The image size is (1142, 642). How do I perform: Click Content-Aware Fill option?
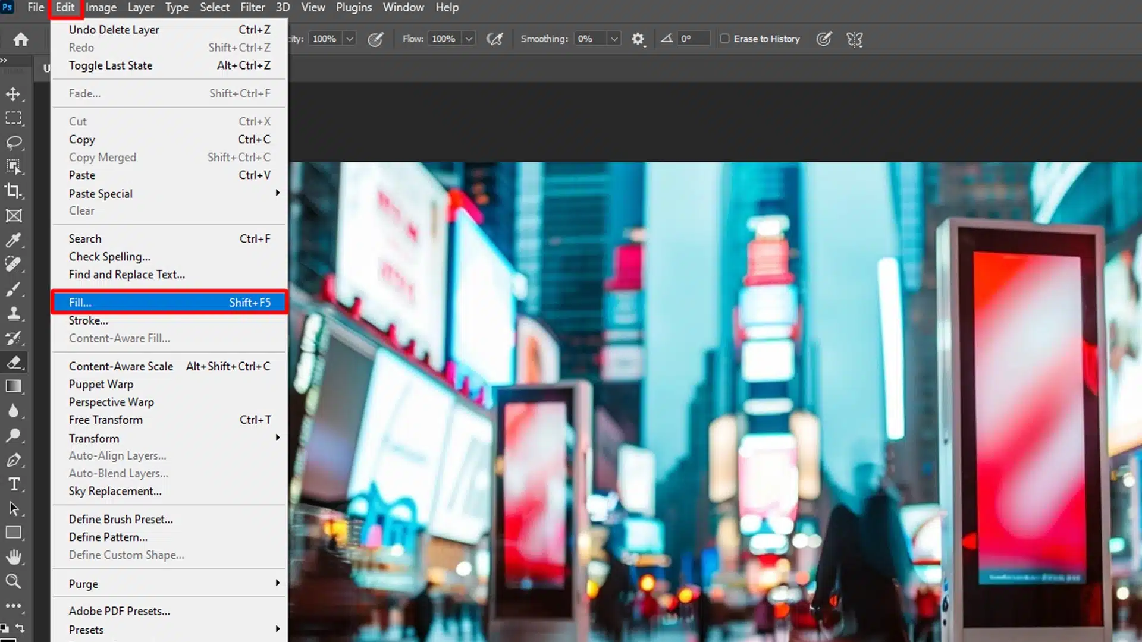point(119,338)
